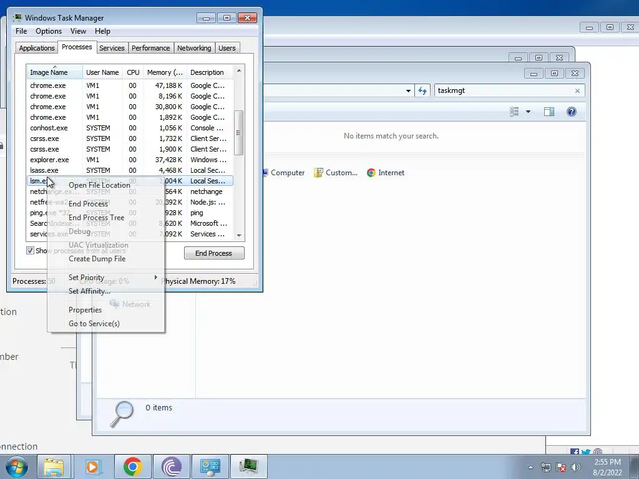Viewport: 639px width, 479px height.
Task: Open the Start menu orb
Action: click(x=16, y=467)
